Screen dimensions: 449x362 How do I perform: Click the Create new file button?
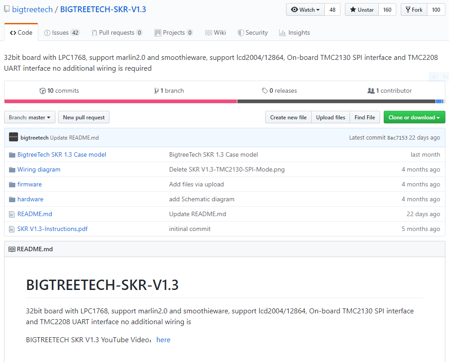[288, 118]
